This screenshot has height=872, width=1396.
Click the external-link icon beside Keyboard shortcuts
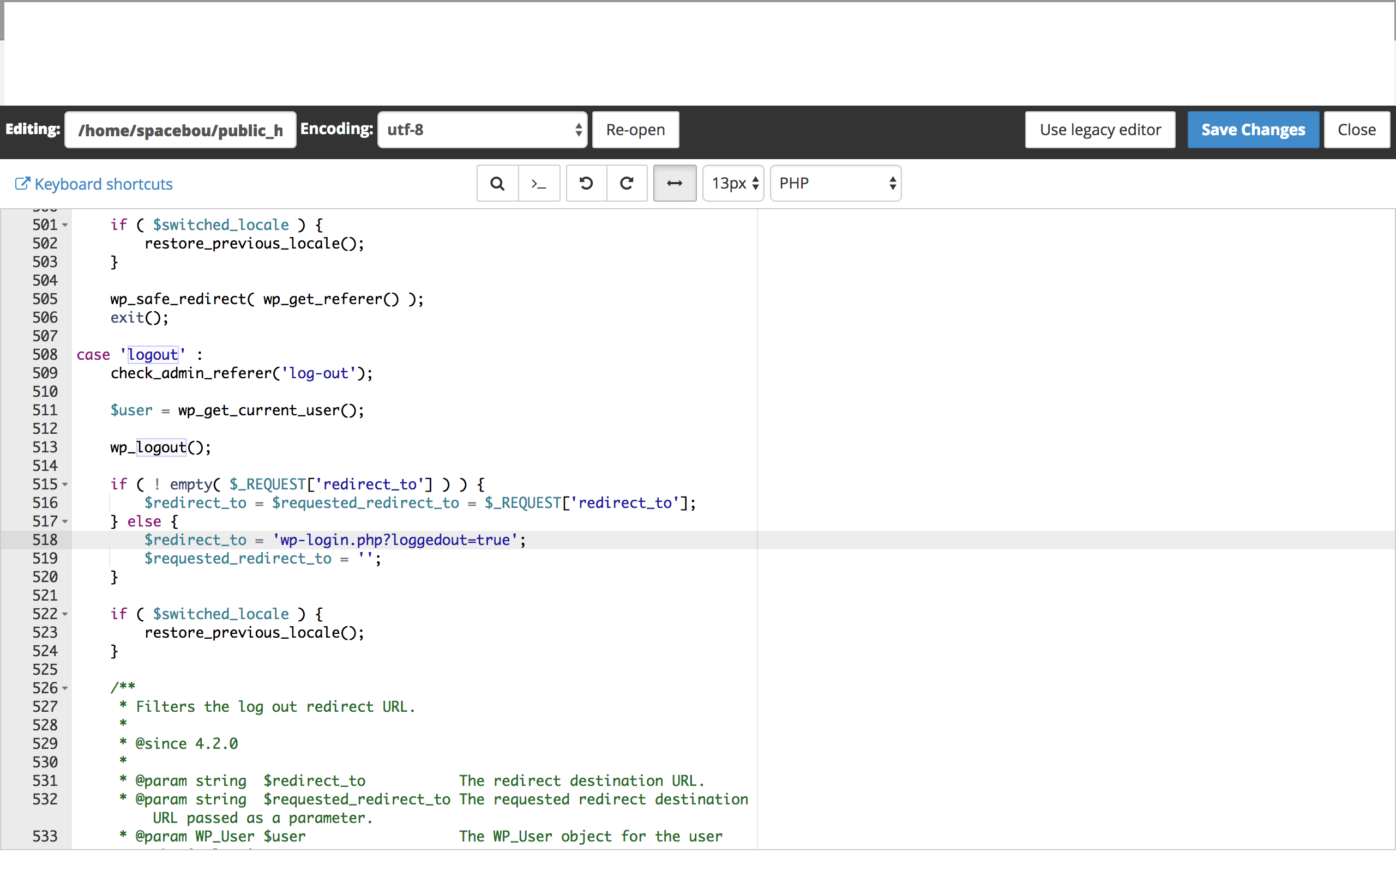pos(22,184)
